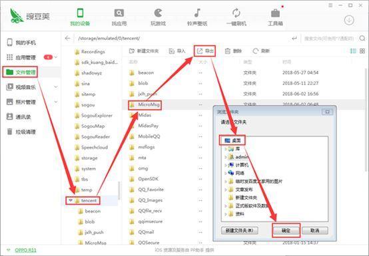369x256 pixels.
Task: Expand the 应用管理 chevron
Action: [x=56, y=57]
